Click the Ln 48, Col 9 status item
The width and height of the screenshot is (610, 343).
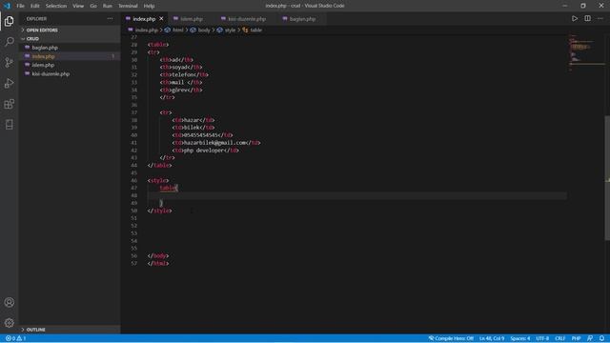coord(492,338)
